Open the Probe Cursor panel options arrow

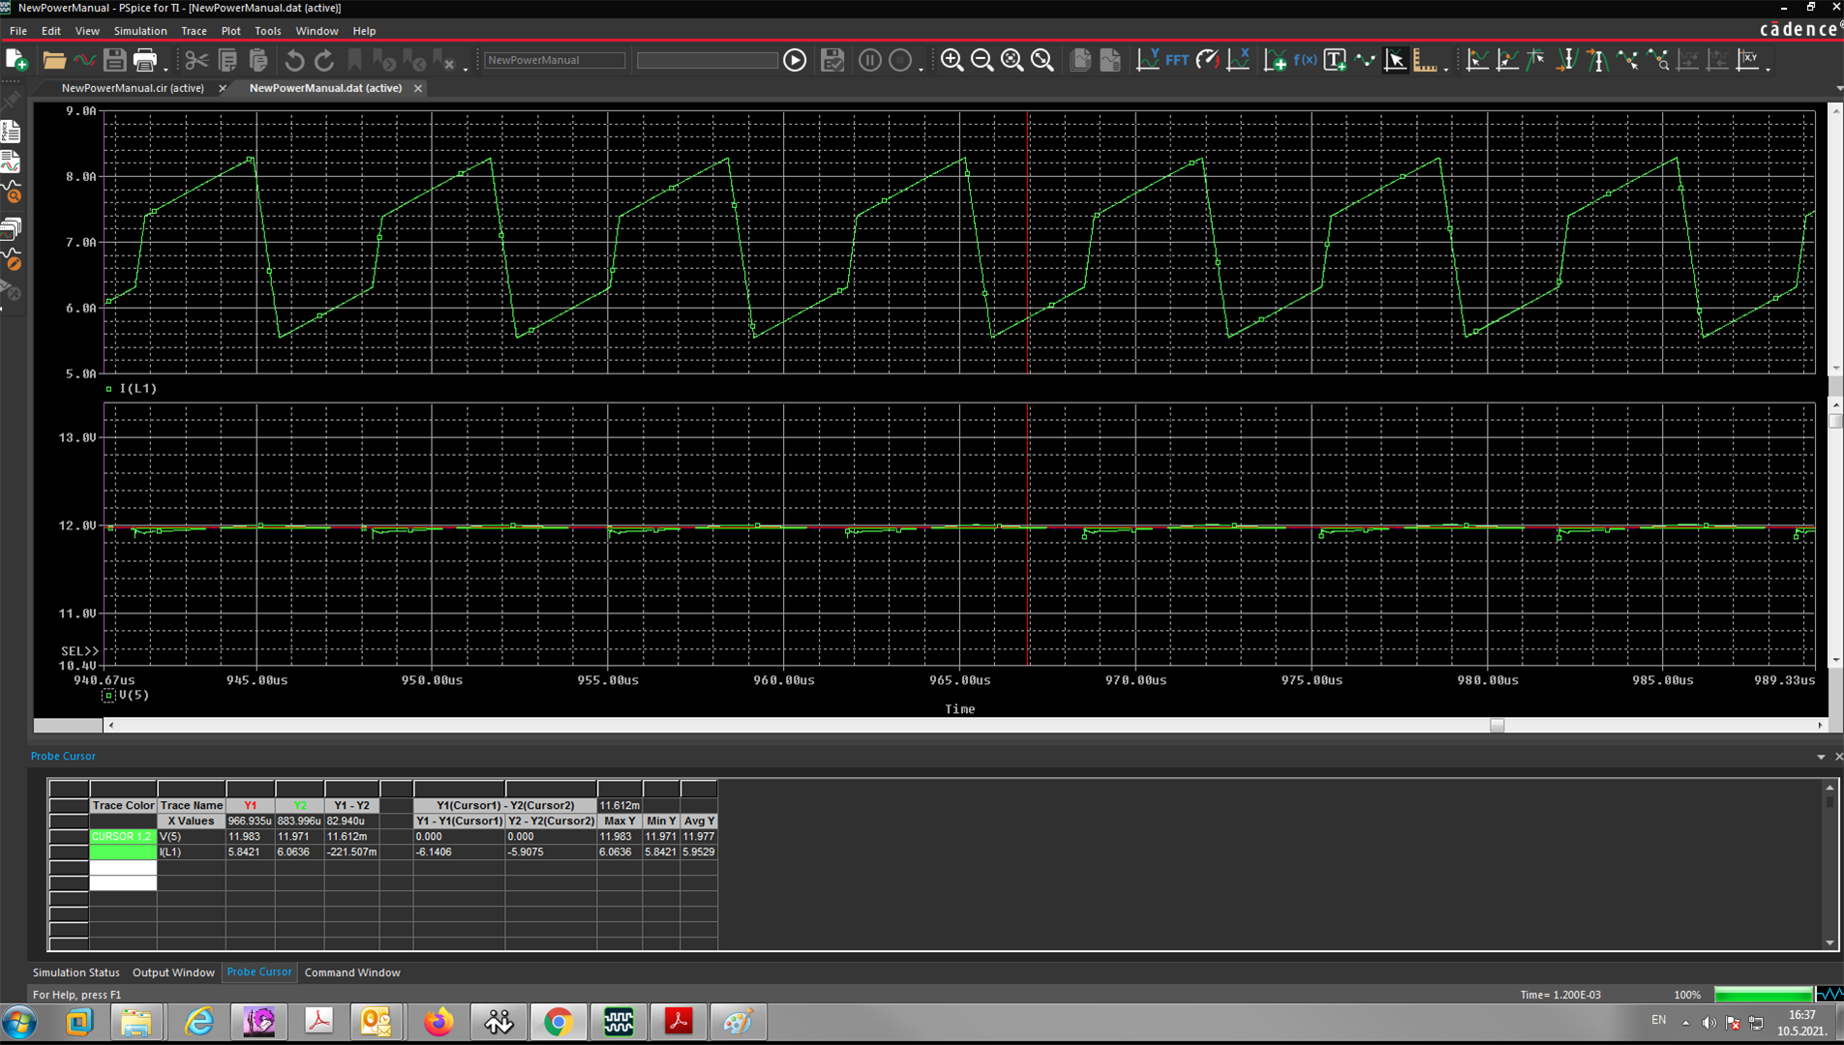[x=1821, y=757]
